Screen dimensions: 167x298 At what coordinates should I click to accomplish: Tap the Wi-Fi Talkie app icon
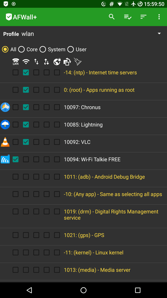5,159
